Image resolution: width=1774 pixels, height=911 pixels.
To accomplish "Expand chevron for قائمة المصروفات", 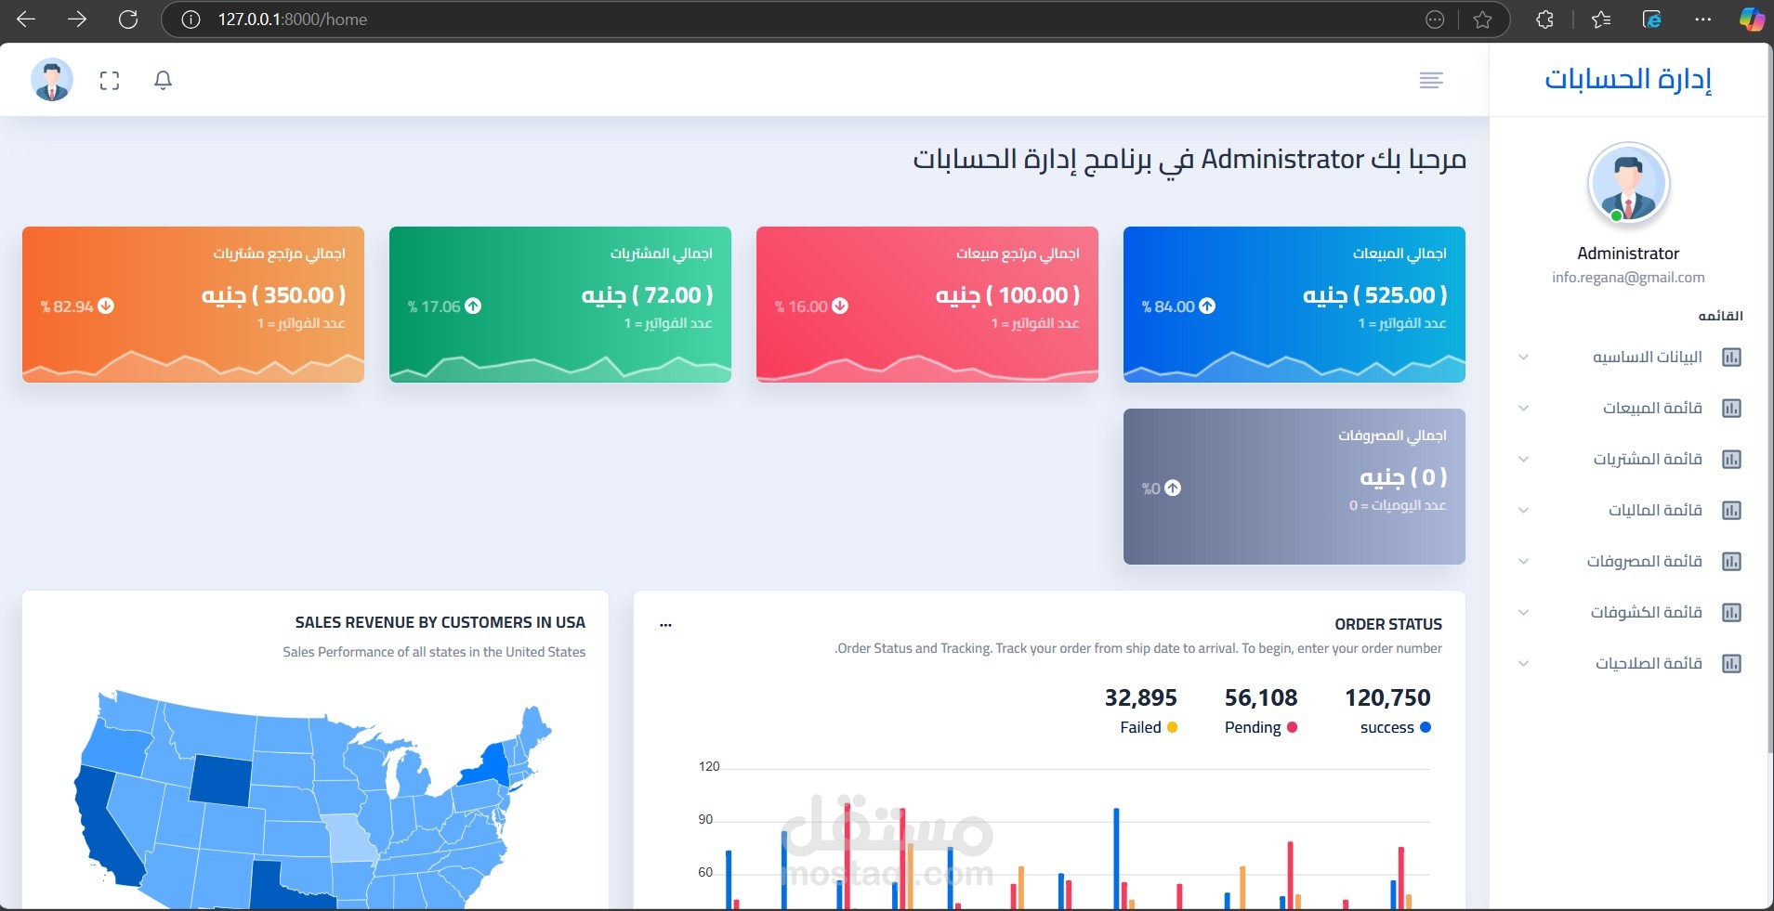I will 1523,561.
